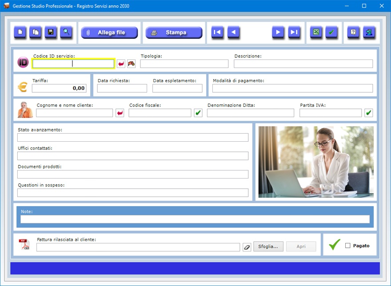This screenshot has width=391, height=286.
Task: Click the Data richiesta field
Action: click(x=122, y=88)
